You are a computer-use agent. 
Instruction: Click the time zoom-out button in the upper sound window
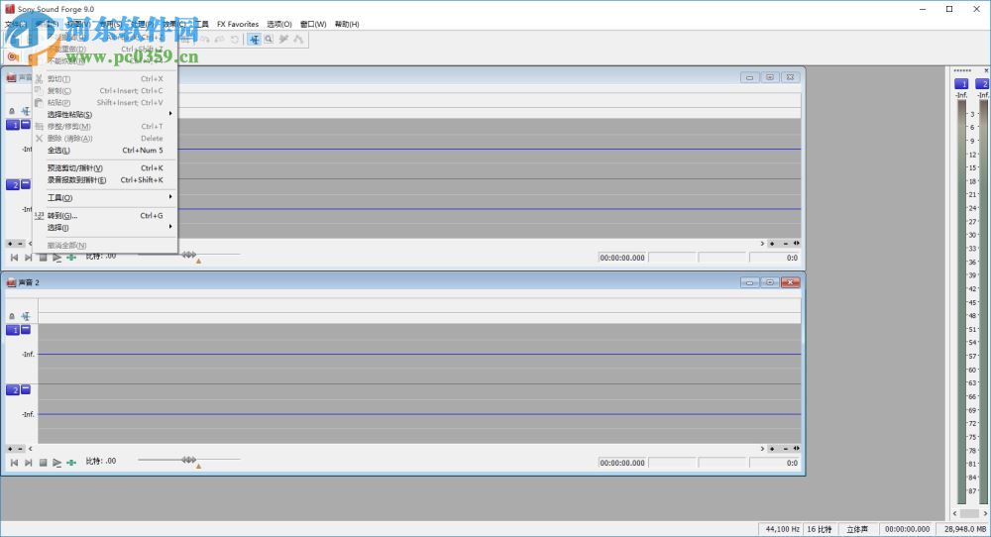[x=786, y=243]
